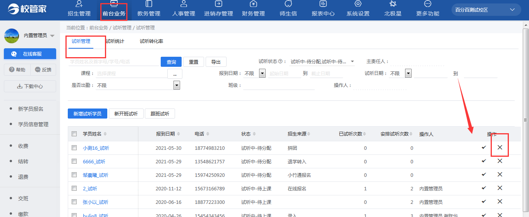529x217 pixels.
Task: Show 更多功能 menu
Action: 428,9
